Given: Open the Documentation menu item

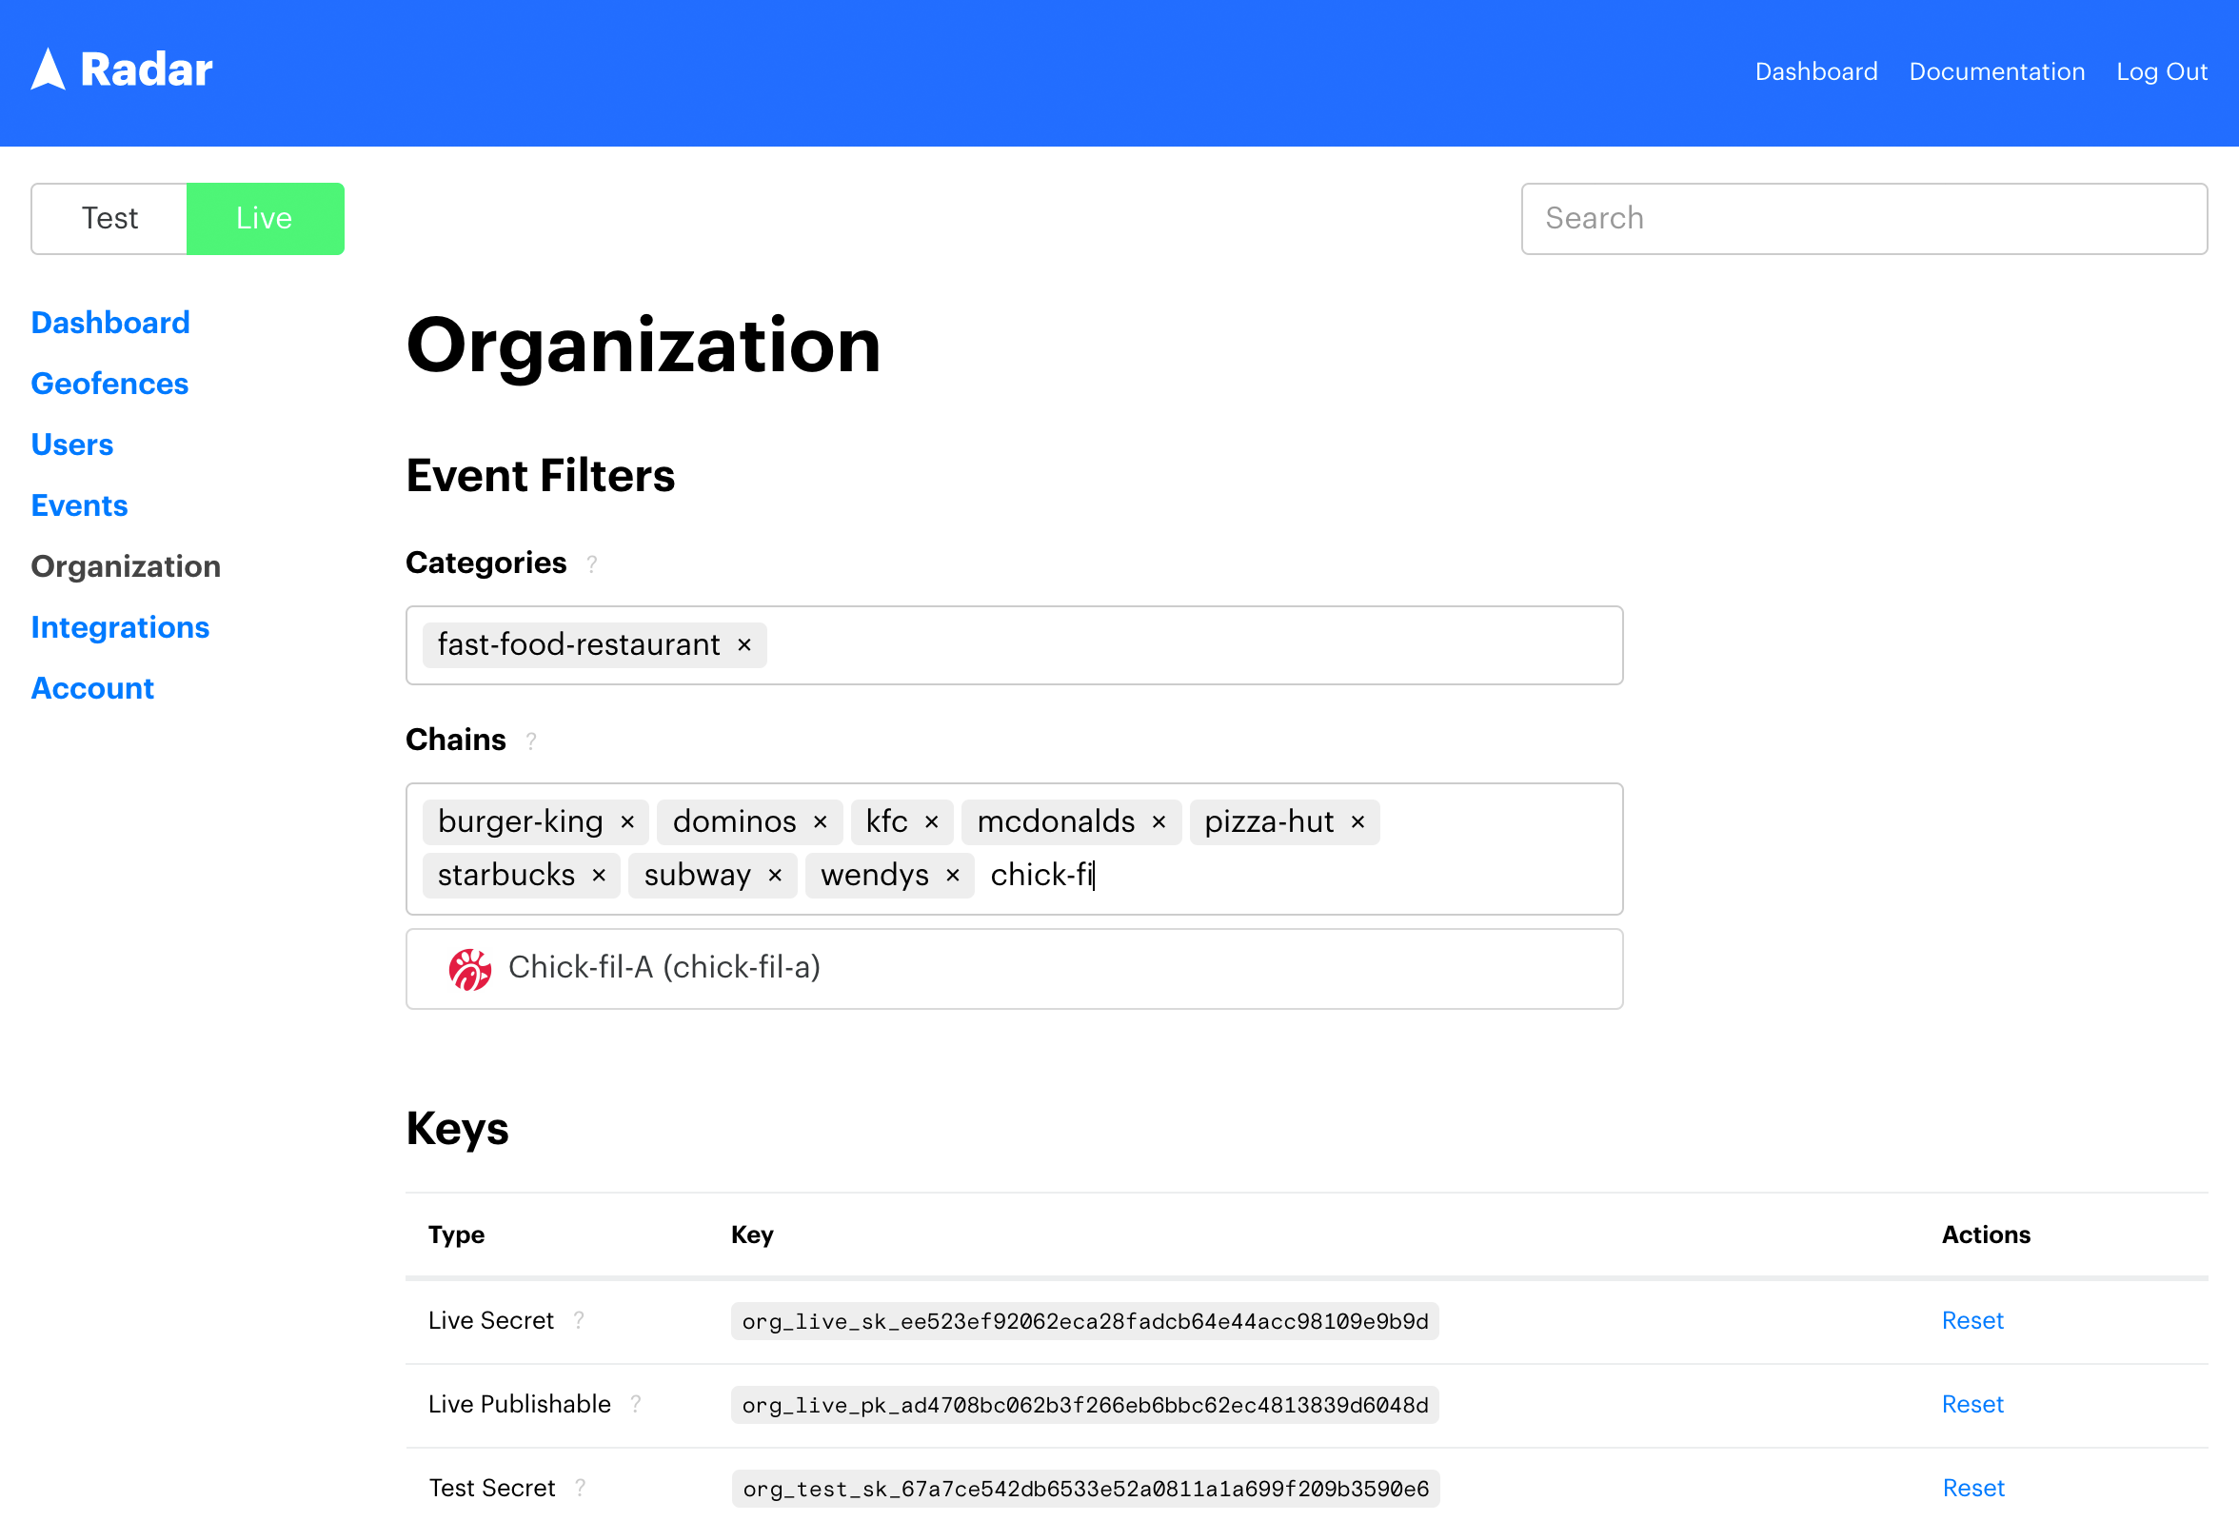Looking at the screenshot, I should pyautogui.click(x=1996, y=69).
